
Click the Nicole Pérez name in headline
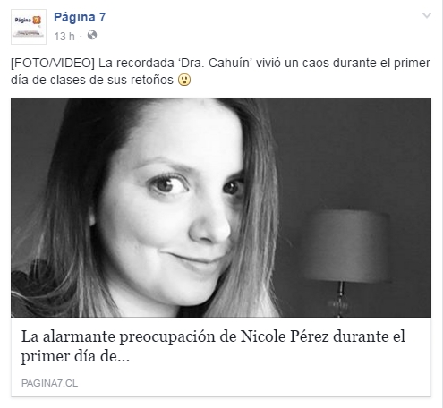tap(285, 336)
